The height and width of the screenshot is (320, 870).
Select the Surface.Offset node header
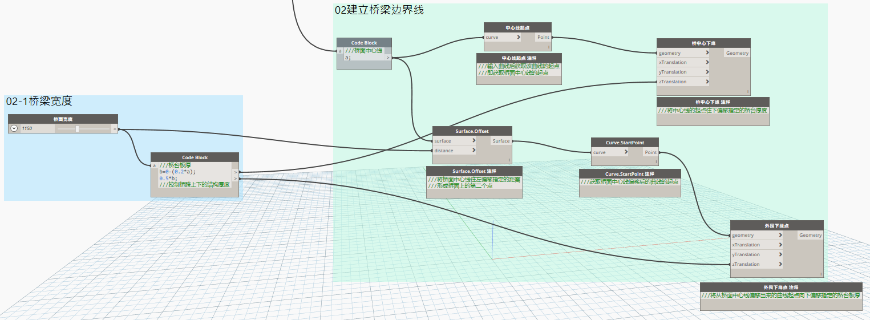click(x=472, y=131)
